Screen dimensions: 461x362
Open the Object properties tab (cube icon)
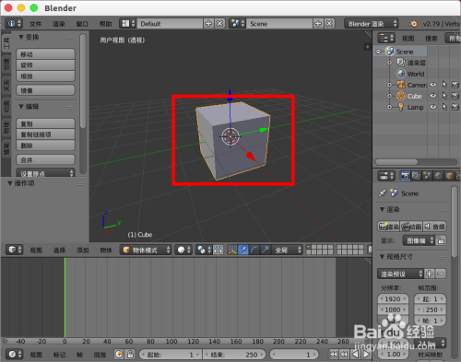coord(449,176)
